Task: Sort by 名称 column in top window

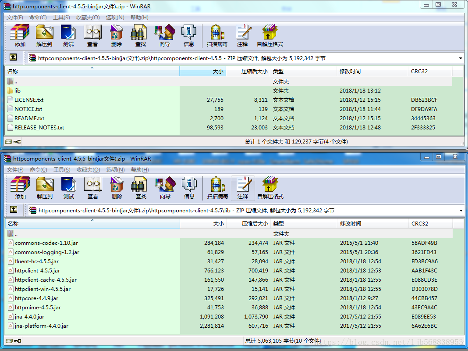Action: (x=92, y=71)
